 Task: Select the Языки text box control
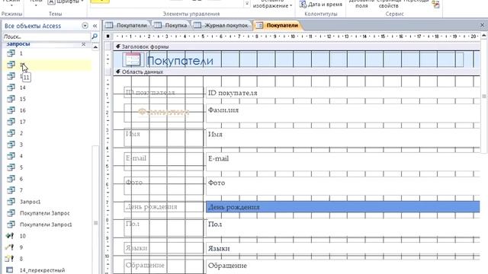click(x=342, y=248)
